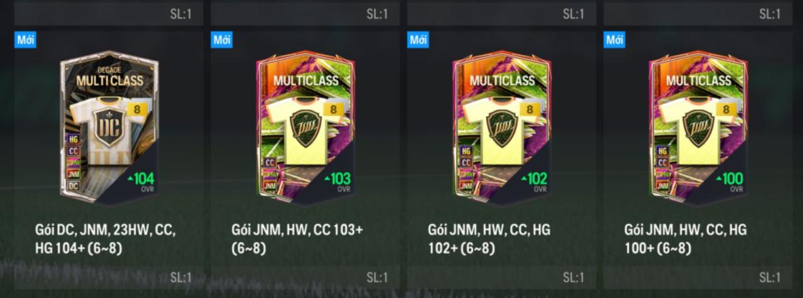
Task: Tap the HG class badge on Decade card
Action: [73, 139]
